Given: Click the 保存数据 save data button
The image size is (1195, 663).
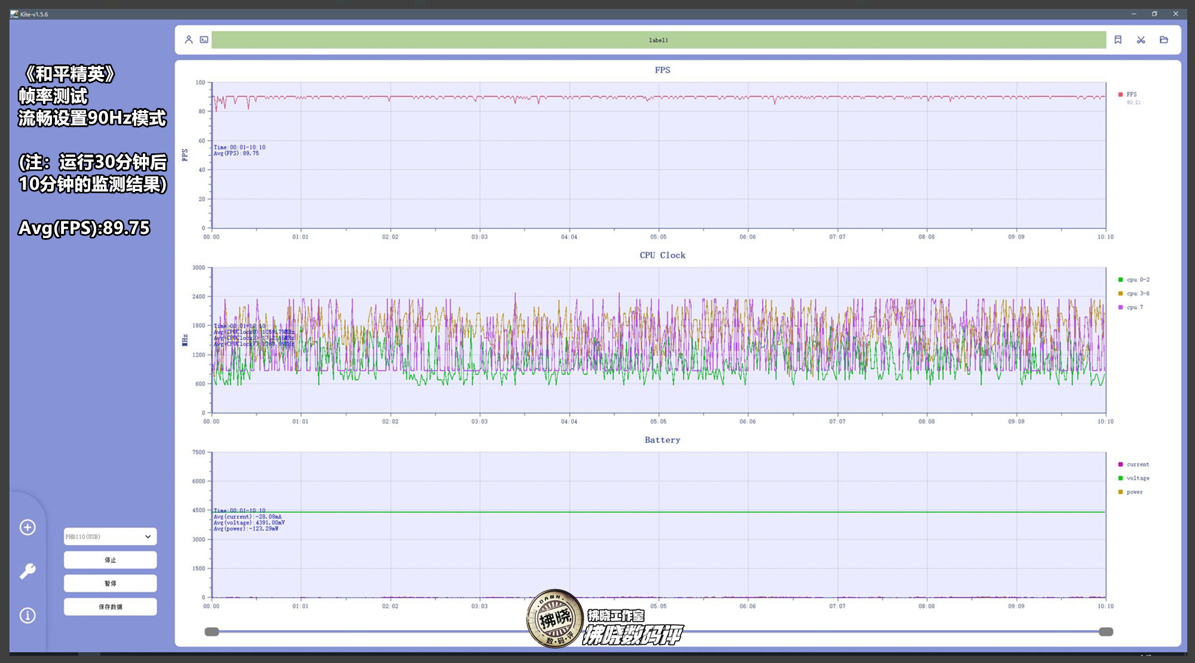Looking at the screenshot, I should 111,607.
